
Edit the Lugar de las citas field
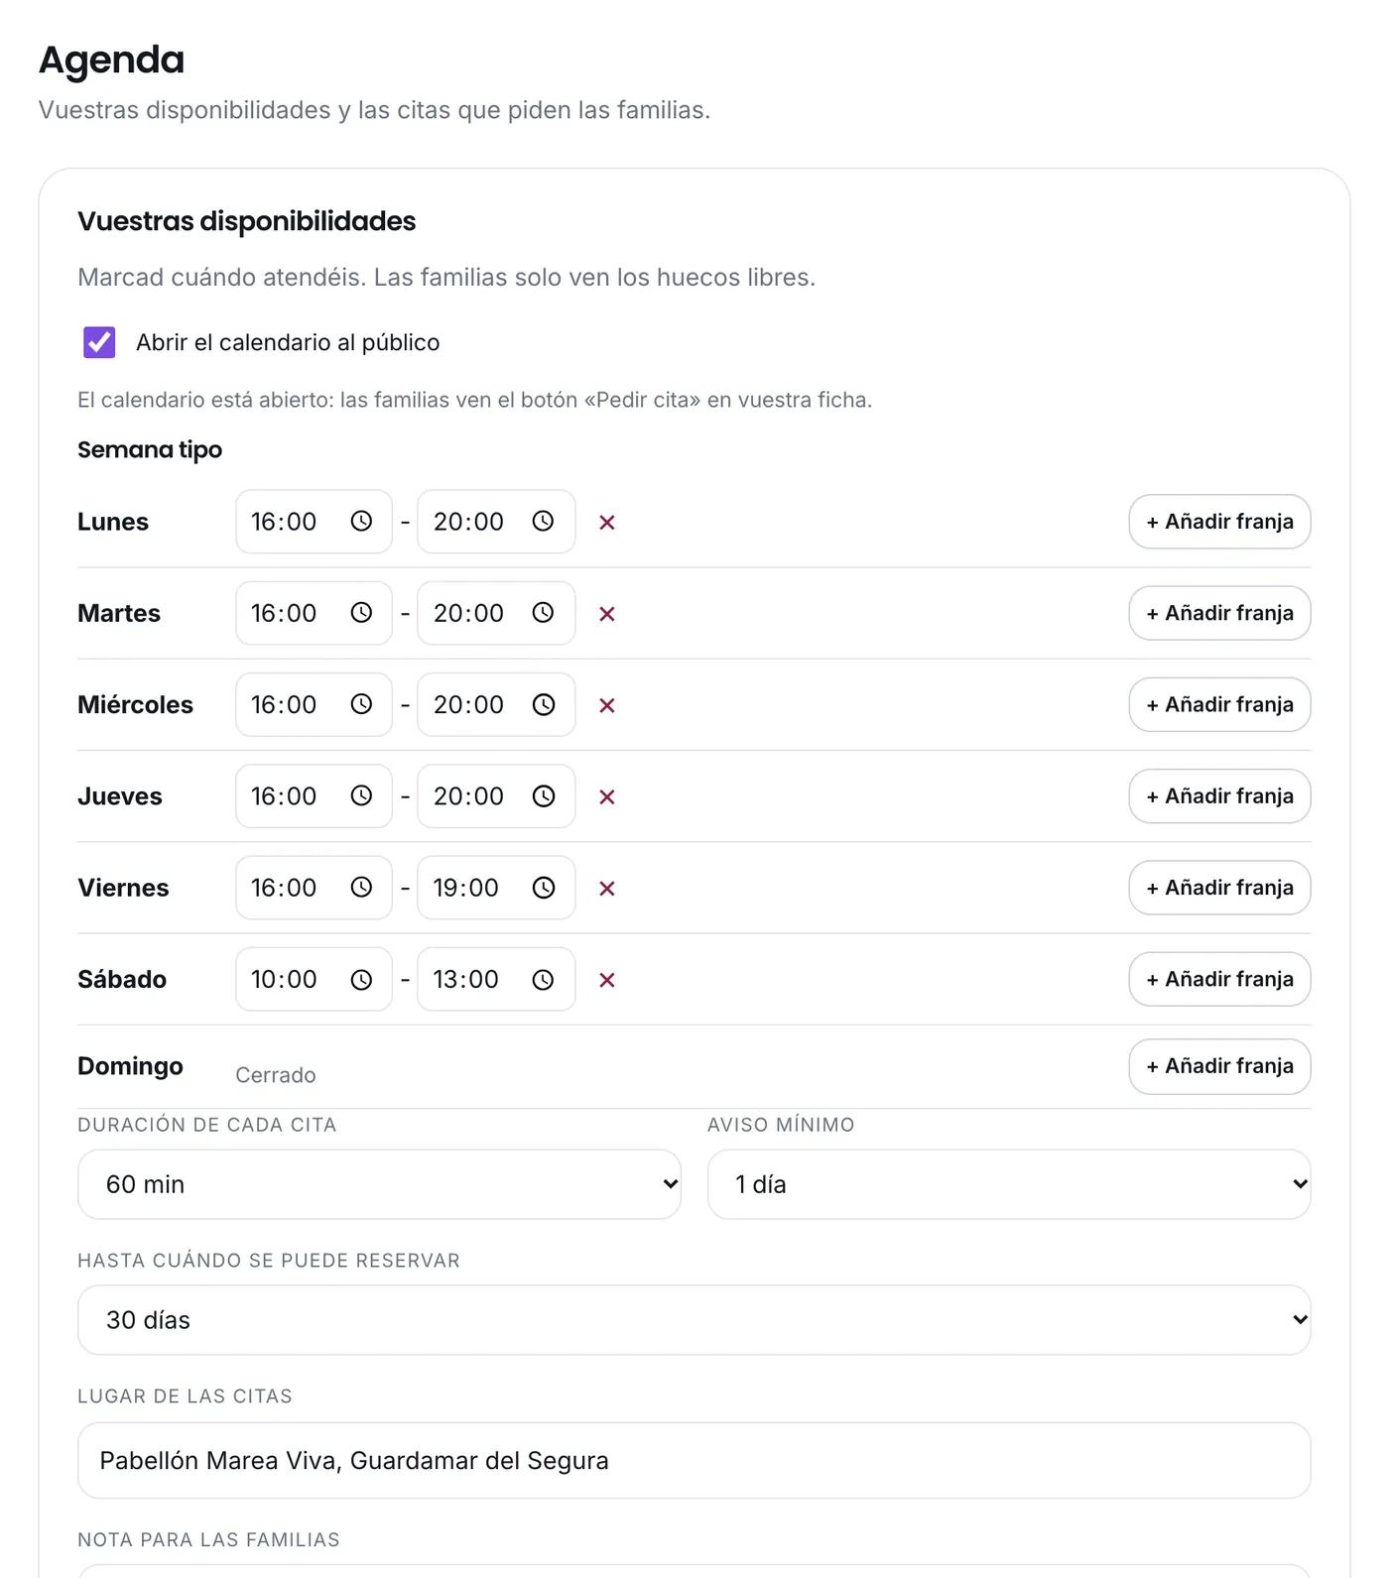coord(694,1461)
